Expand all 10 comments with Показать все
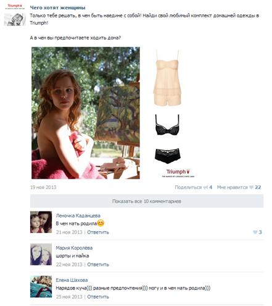This screenshot has height=306, width=272. (147, 201)
